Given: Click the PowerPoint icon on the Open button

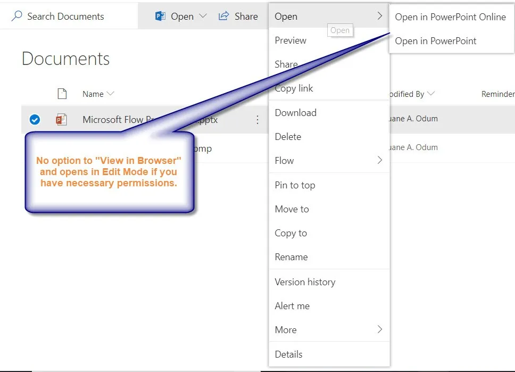Looking at the screenshot, I should (160, 16).
